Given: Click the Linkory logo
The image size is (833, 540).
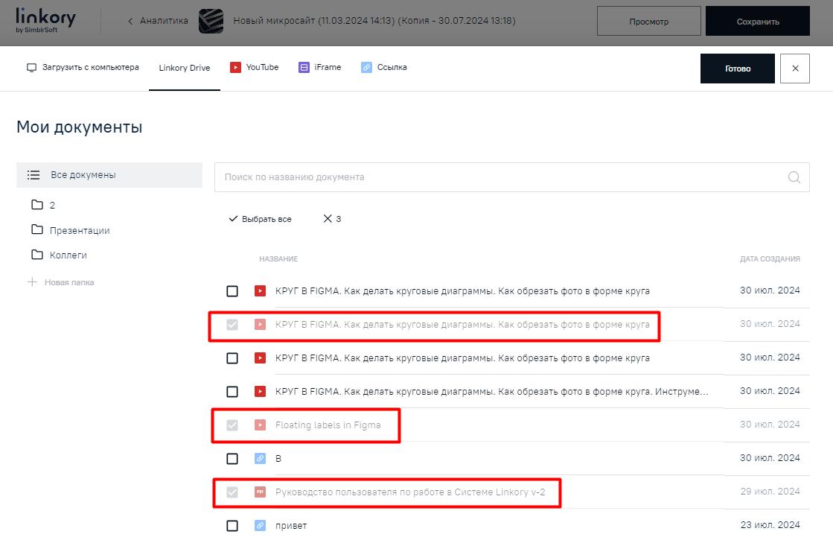Looking at the screenshot, I should coord(45,21).
